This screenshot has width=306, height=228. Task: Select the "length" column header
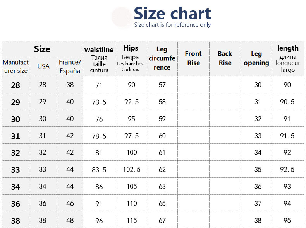[x=288, y=59]
